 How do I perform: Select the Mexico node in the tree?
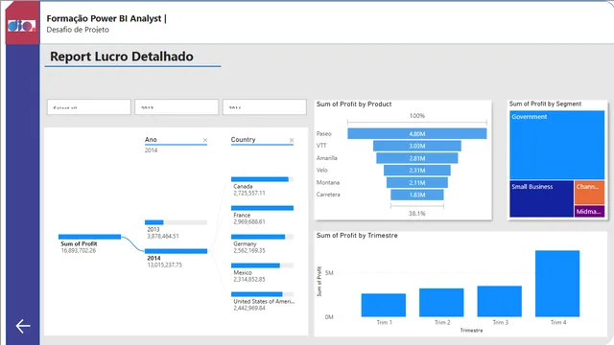[x=262, y=265]
